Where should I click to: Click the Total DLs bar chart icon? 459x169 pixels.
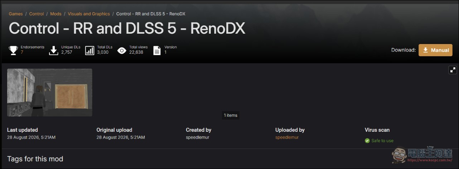point(90,50)
